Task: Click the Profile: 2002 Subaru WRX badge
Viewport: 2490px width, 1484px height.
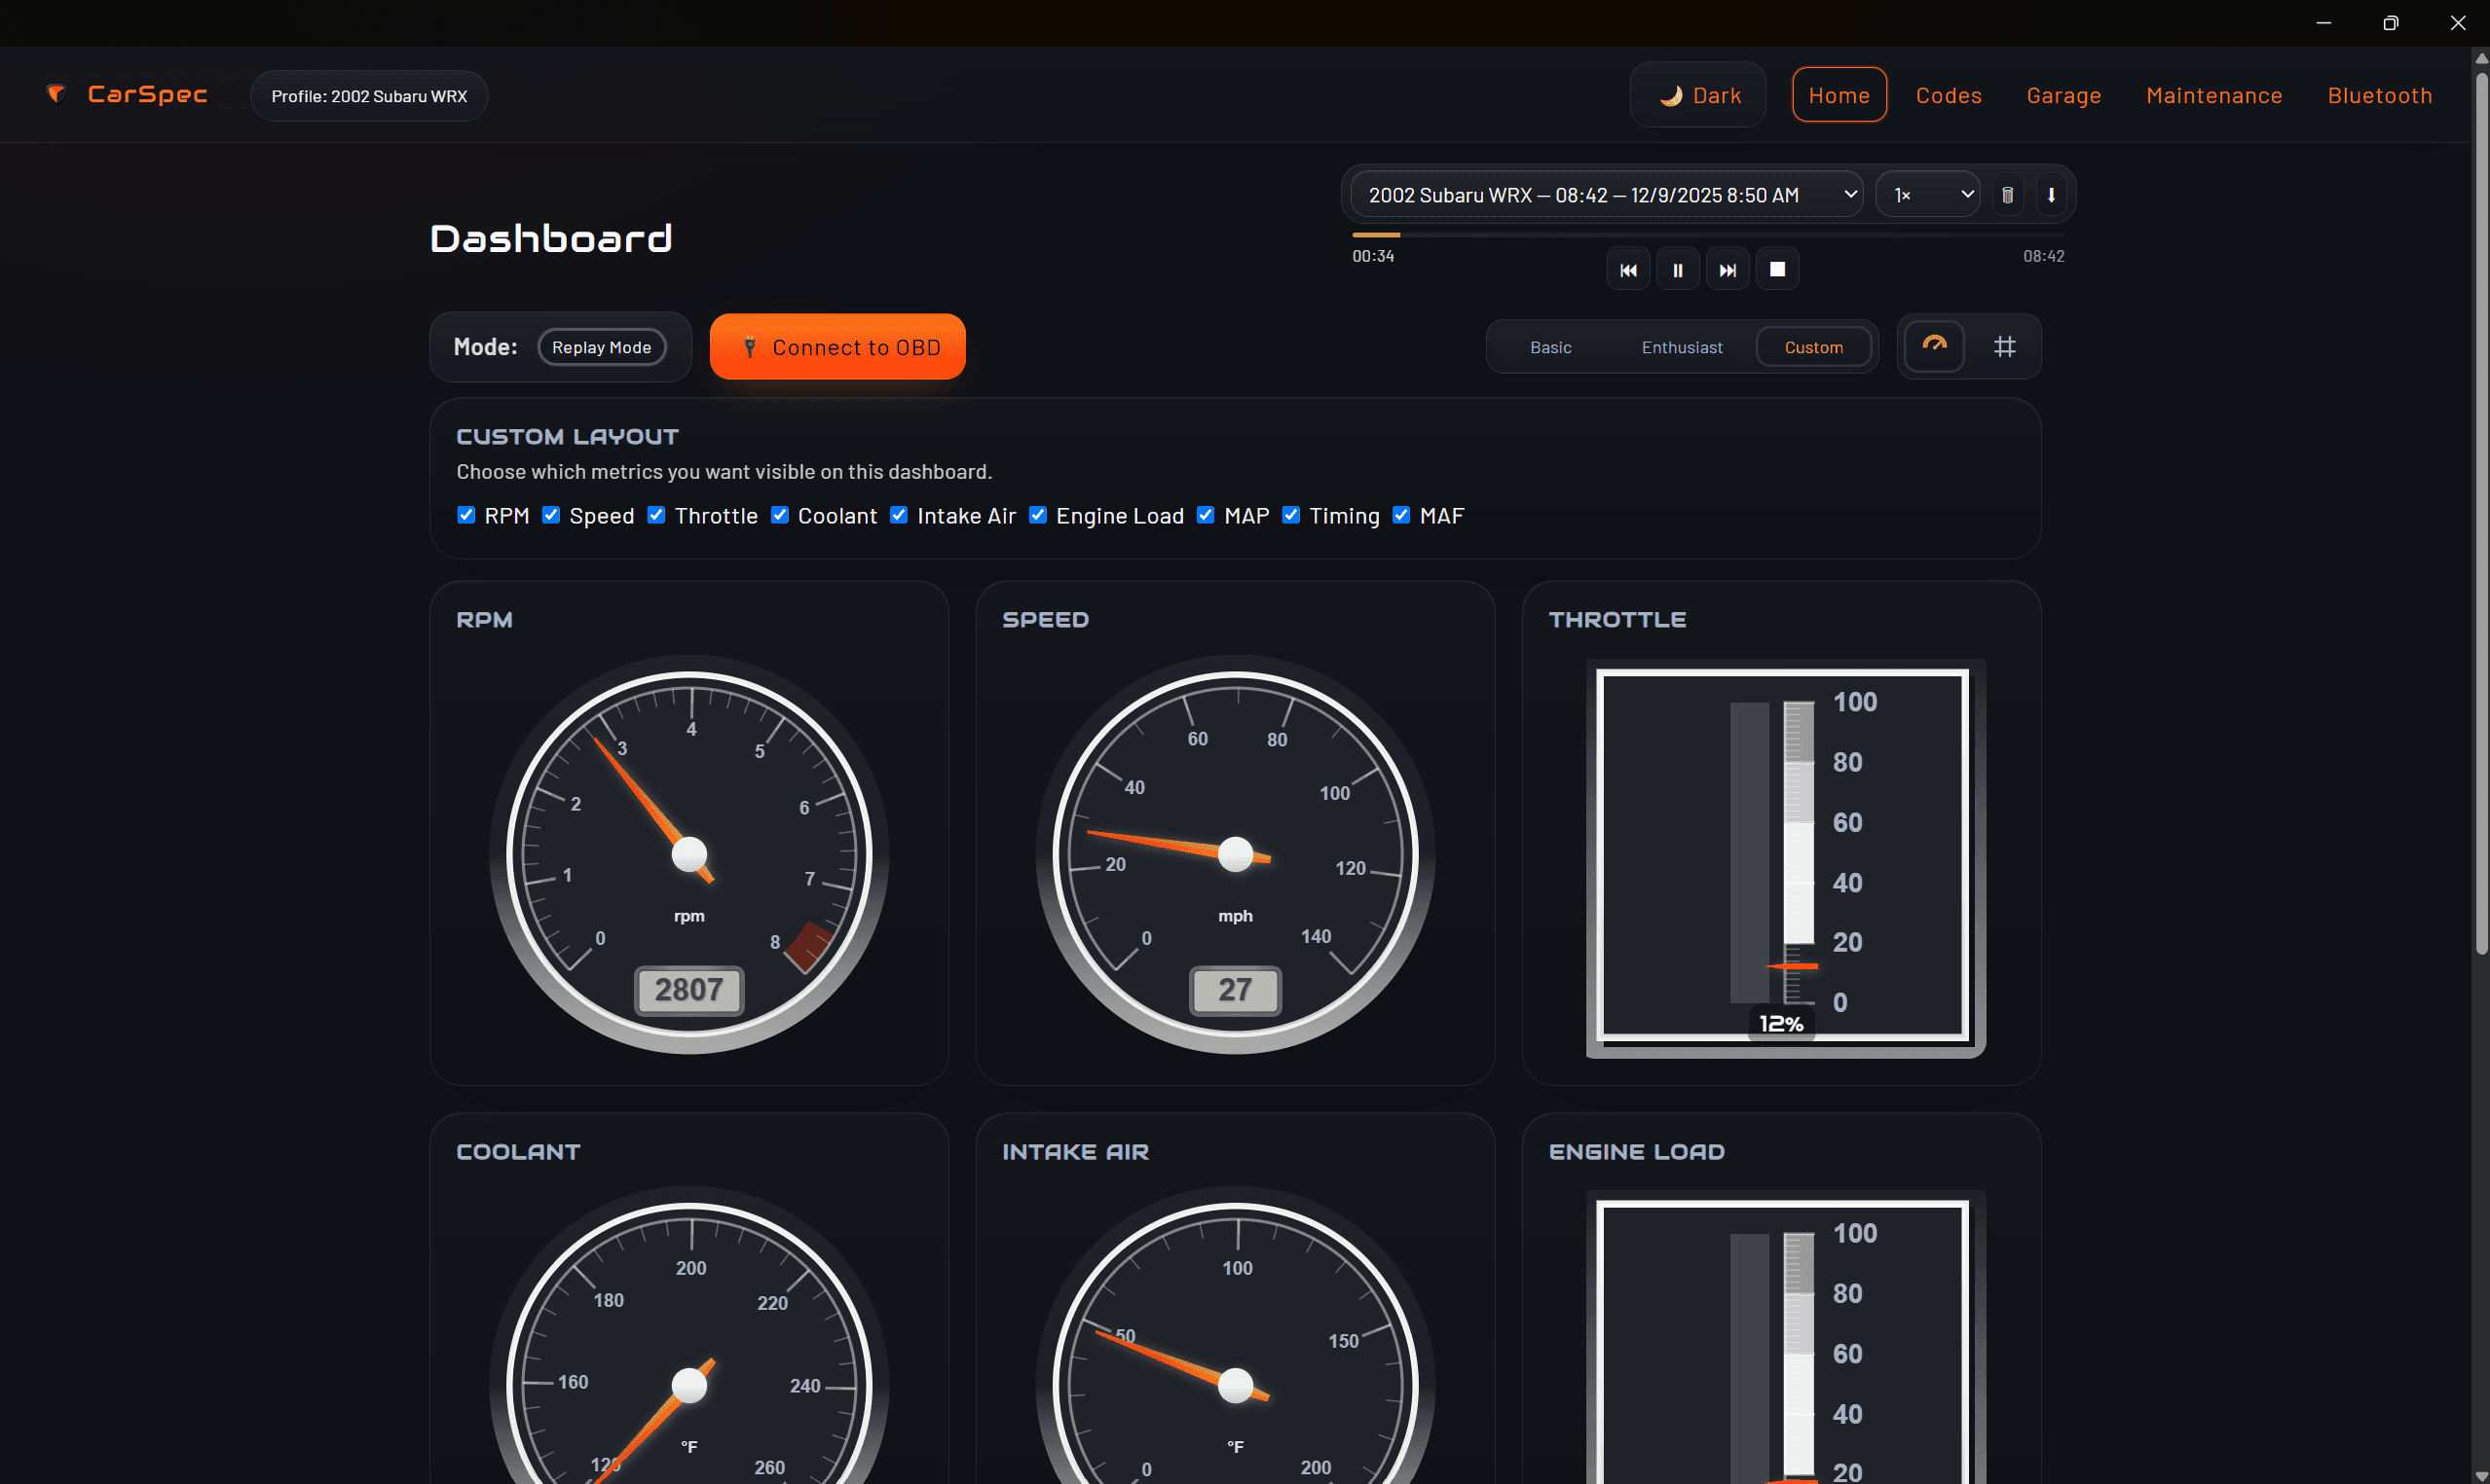Action: (369, 96)
